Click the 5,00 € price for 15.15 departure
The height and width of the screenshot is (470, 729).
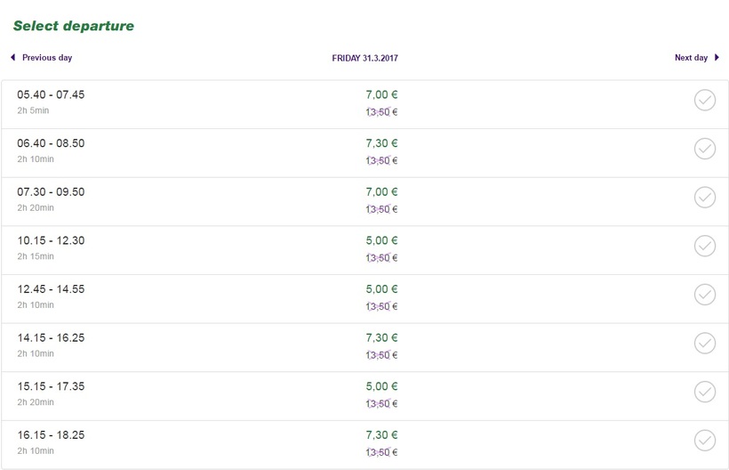(x=381, y=386)
